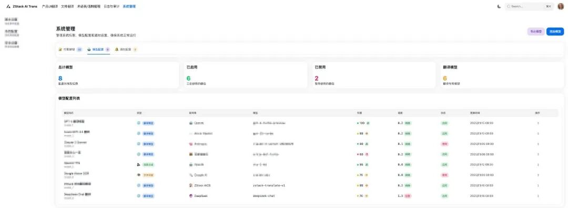The width and height of the screenshot is (568, 208).
Task: Select the 系统管理 nav item
Action: (129, 6)
